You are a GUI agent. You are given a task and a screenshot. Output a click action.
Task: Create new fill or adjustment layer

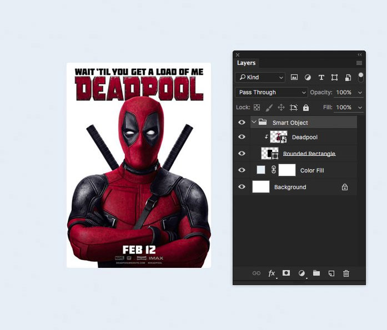(301, 273)
